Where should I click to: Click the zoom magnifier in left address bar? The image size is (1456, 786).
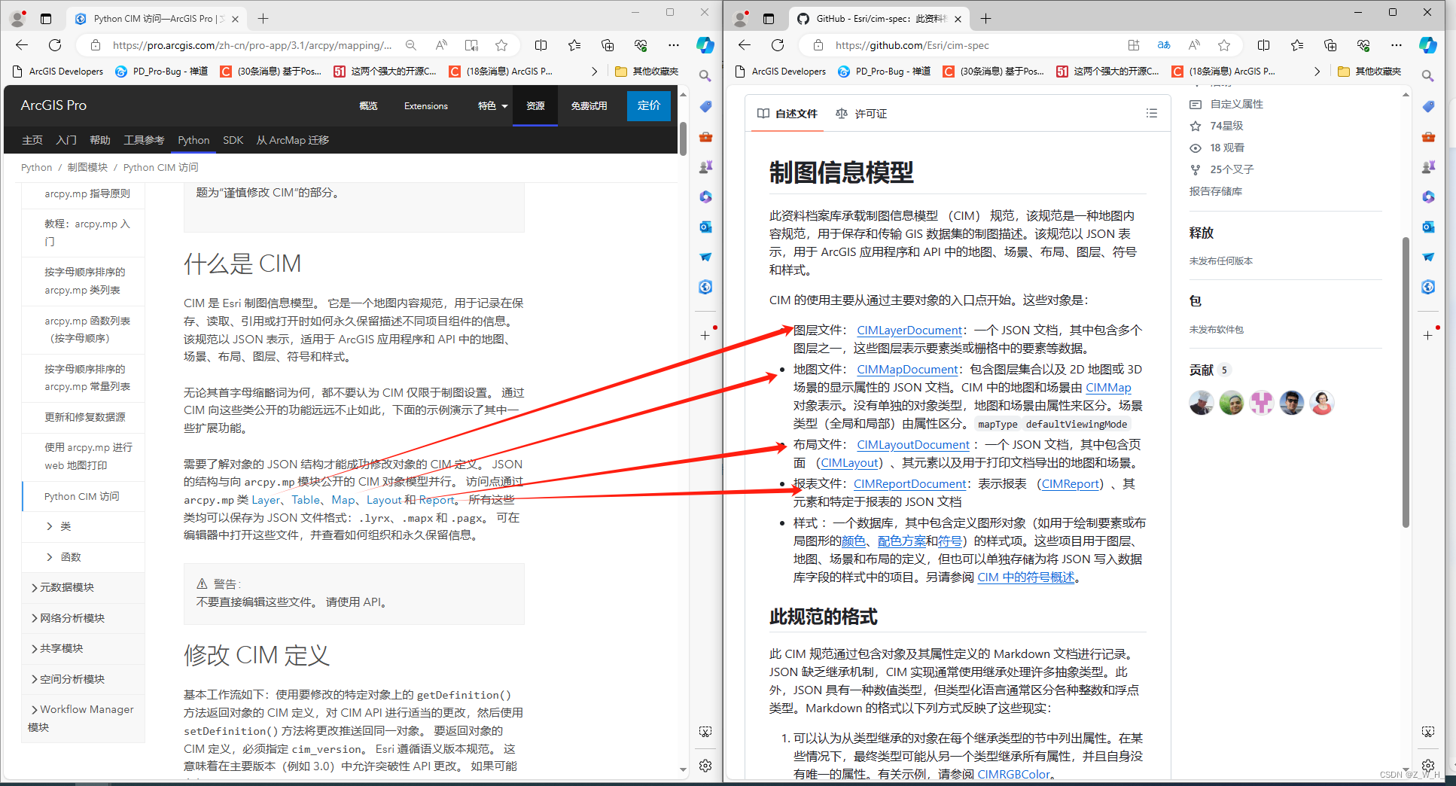[x=410, y=45]
